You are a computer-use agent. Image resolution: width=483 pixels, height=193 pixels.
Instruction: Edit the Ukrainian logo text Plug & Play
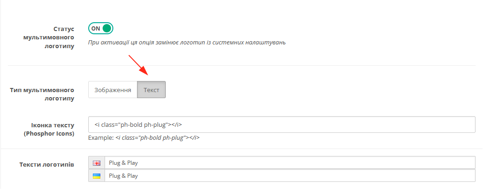pyautogui.click(x=290, y=176)
